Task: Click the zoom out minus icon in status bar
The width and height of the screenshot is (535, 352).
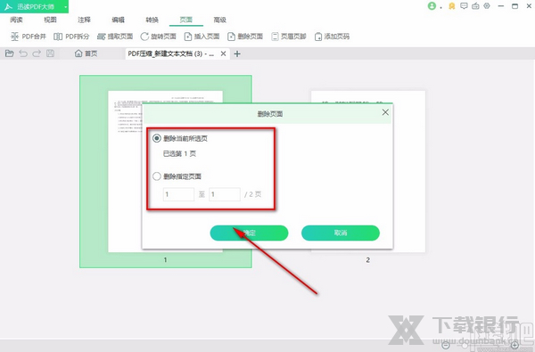Action: tap(446, 346)
